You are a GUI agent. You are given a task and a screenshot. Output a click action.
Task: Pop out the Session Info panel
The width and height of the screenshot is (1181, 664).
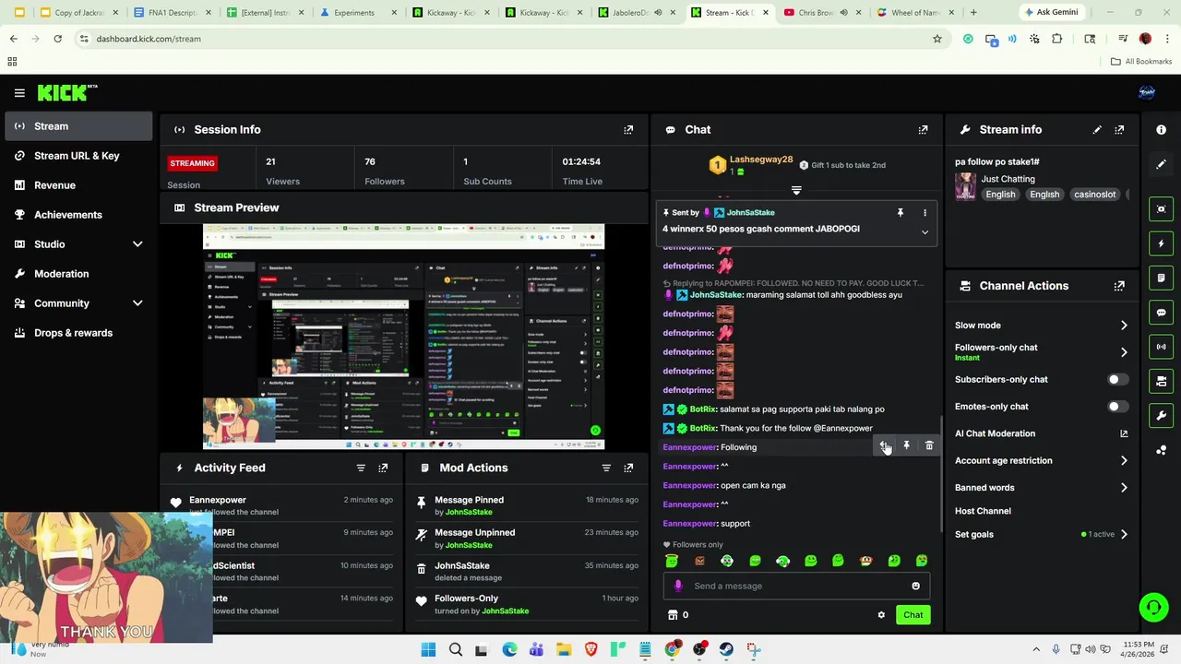[x=628, y=130]
